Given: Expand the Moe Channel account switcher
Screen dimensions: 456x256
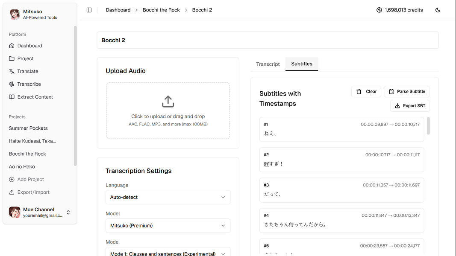Looking at the screenshot, I should (68, 212).
